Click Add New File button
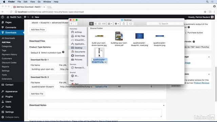 pos(37,94)
